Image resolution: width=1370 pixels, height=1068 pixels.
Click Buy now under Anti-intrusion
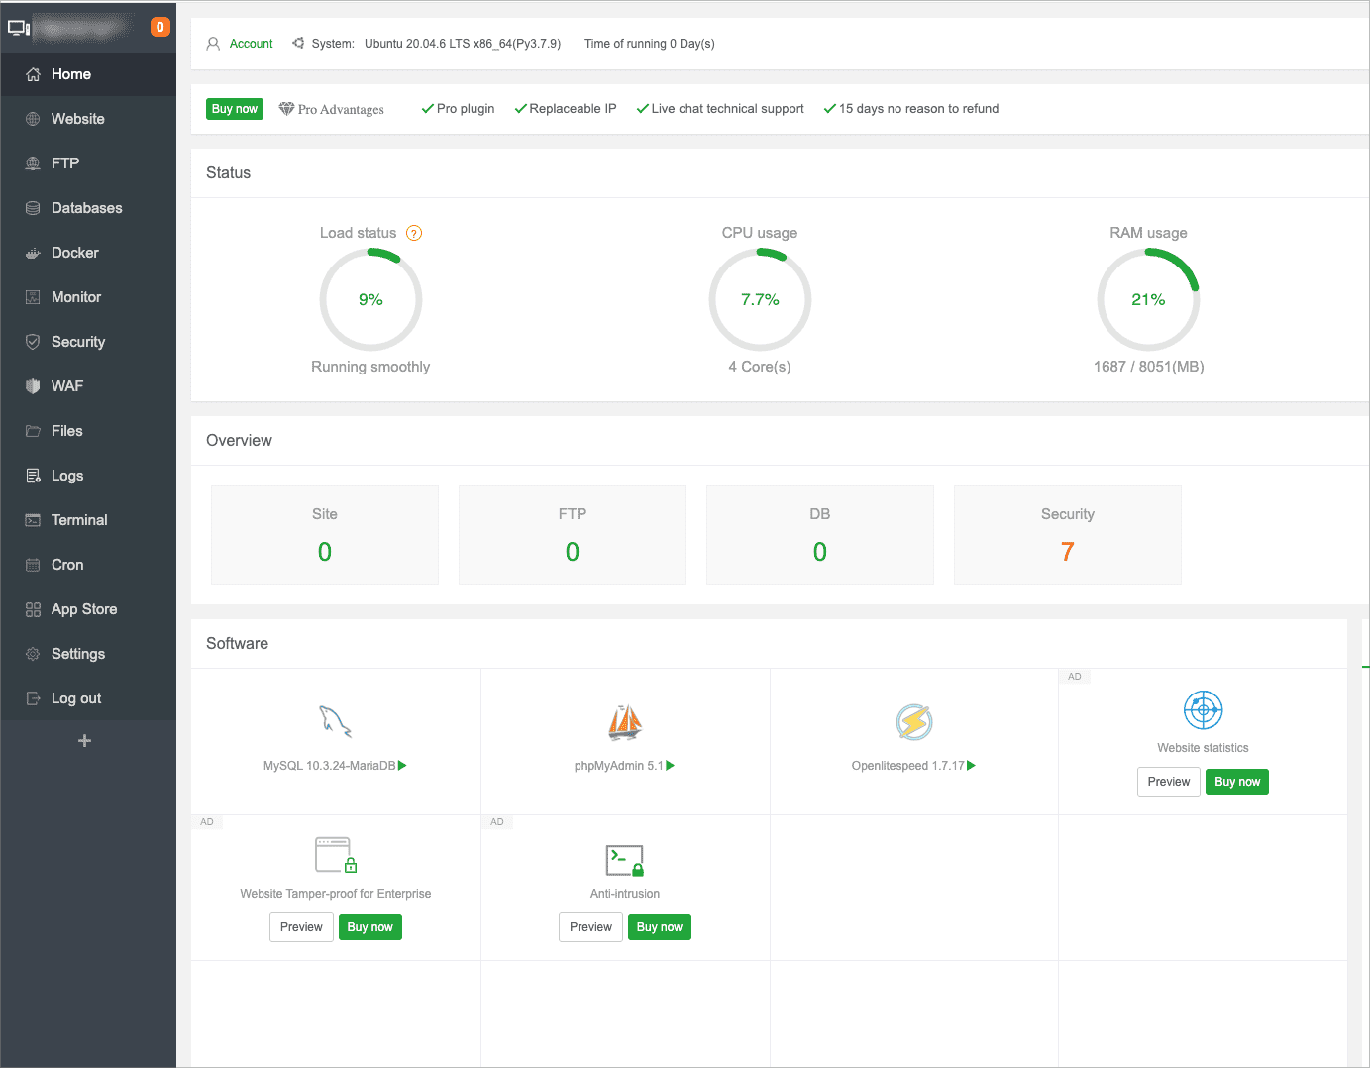click(x=659, y=927)
